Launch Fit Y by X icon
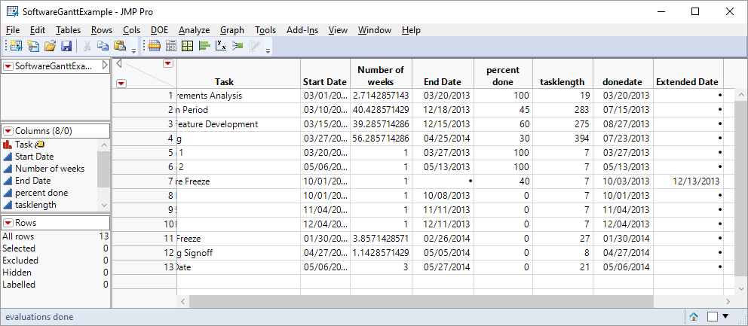The width and height of the screenshot is (748, 326). pyautogui.click(x=221, y=46)
